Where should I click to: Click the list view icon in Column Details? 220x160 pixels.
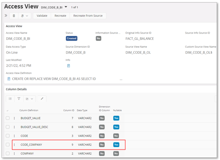point(10,98)
